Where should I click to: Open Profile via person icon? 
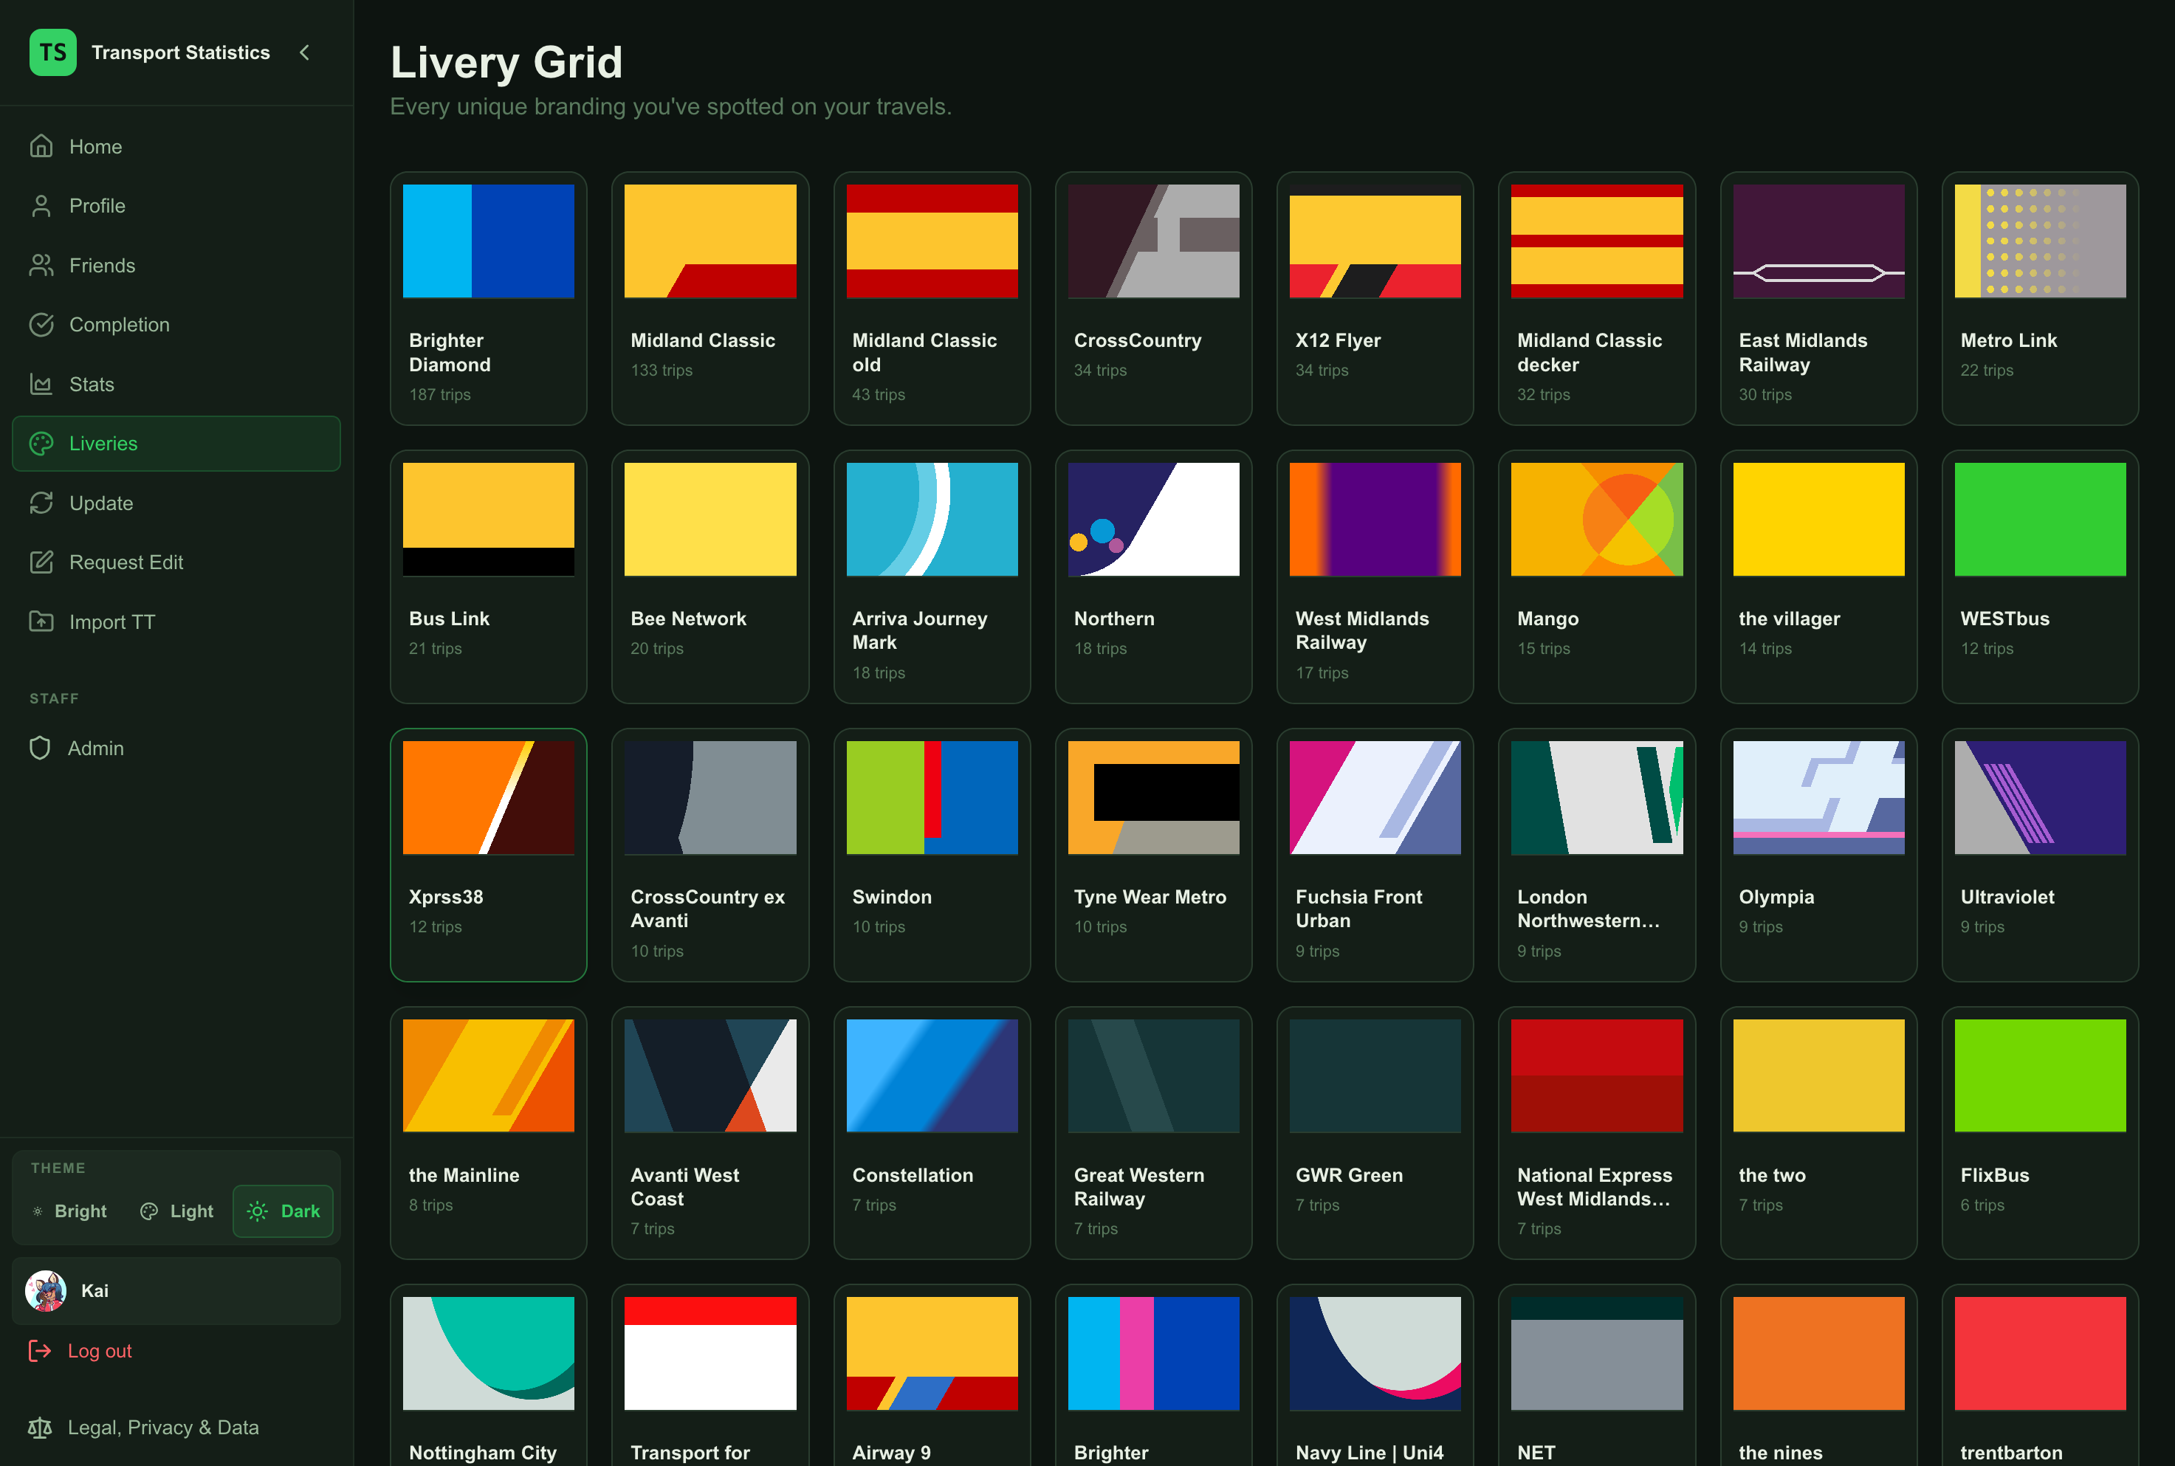(x=41, y=206)
